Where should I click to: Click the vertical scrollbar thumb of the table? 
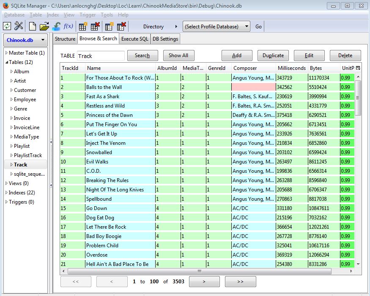pos(358,98)
